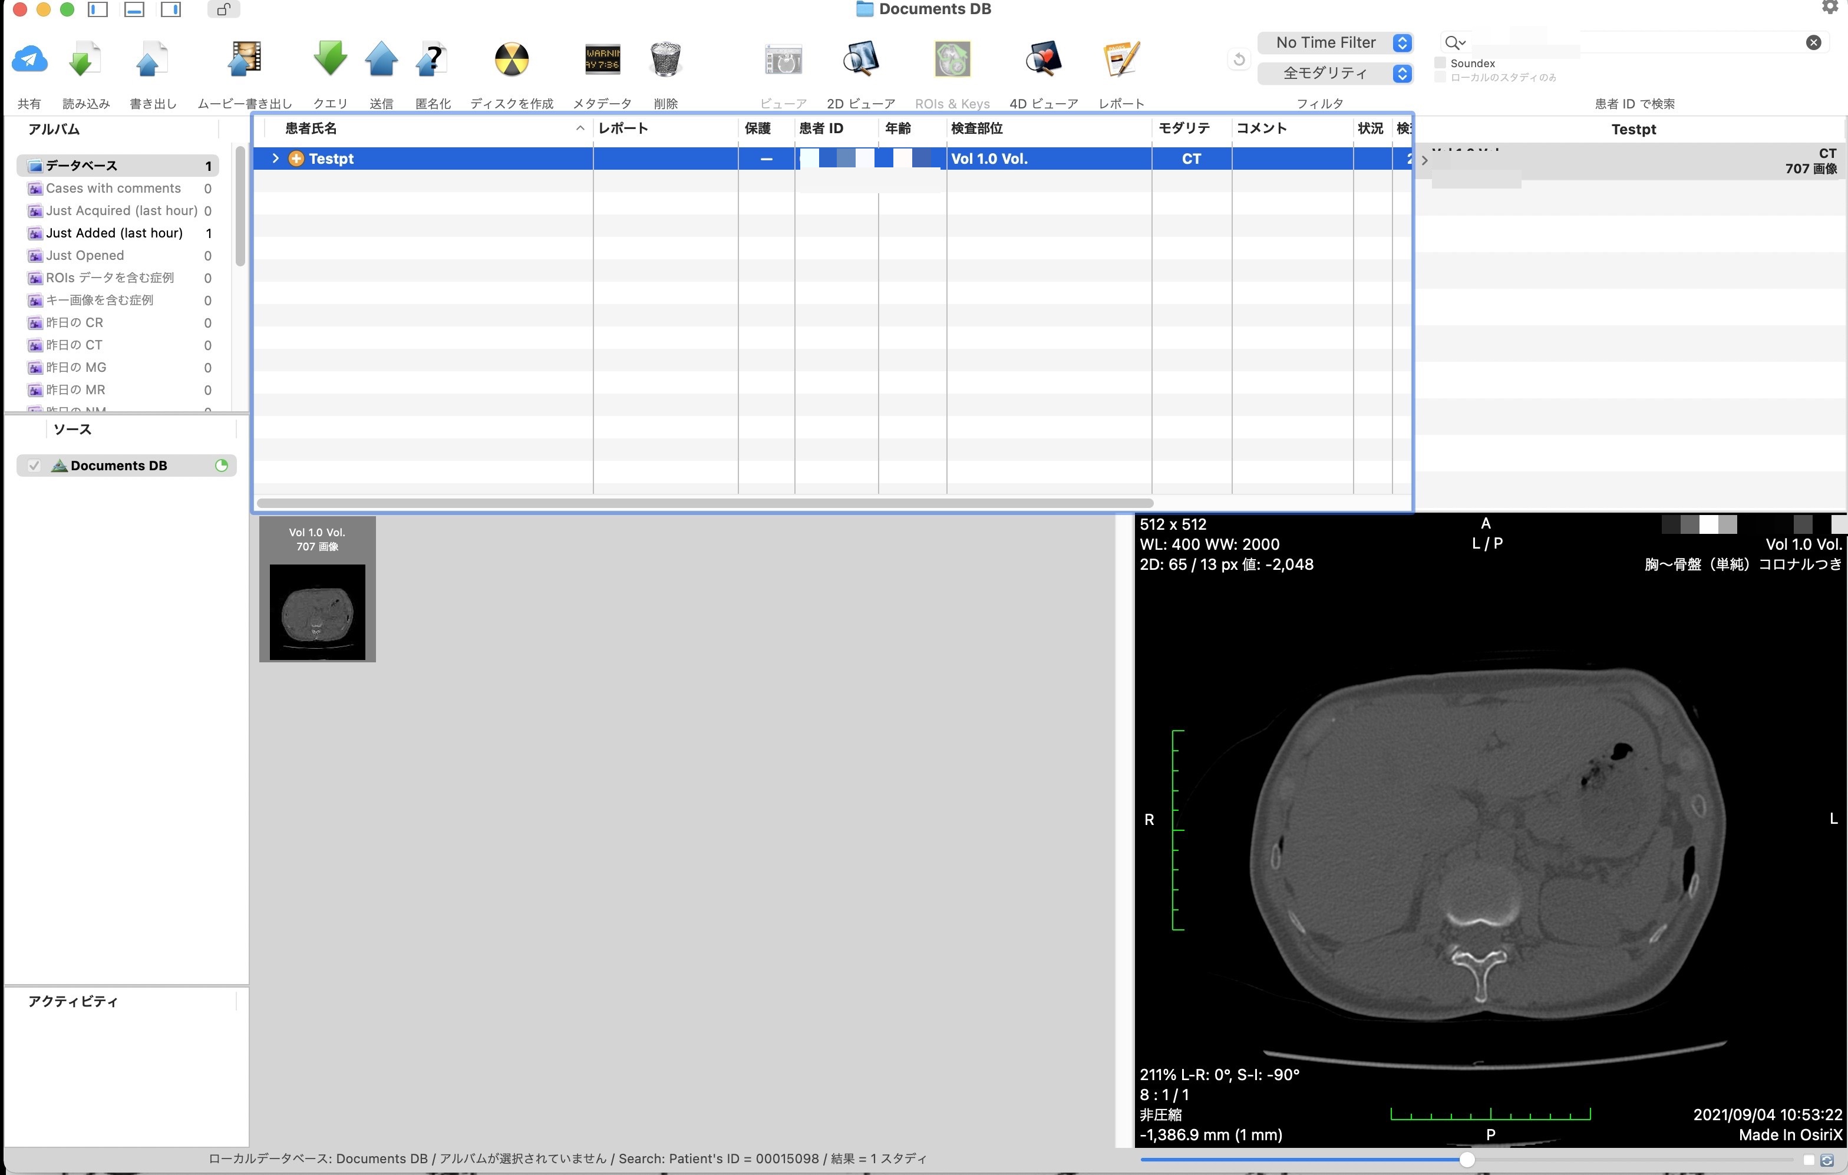Screen dimensions: 1848x1175
Task: Click the Movie Export filmstrip icon
Action: coord(245,59)
